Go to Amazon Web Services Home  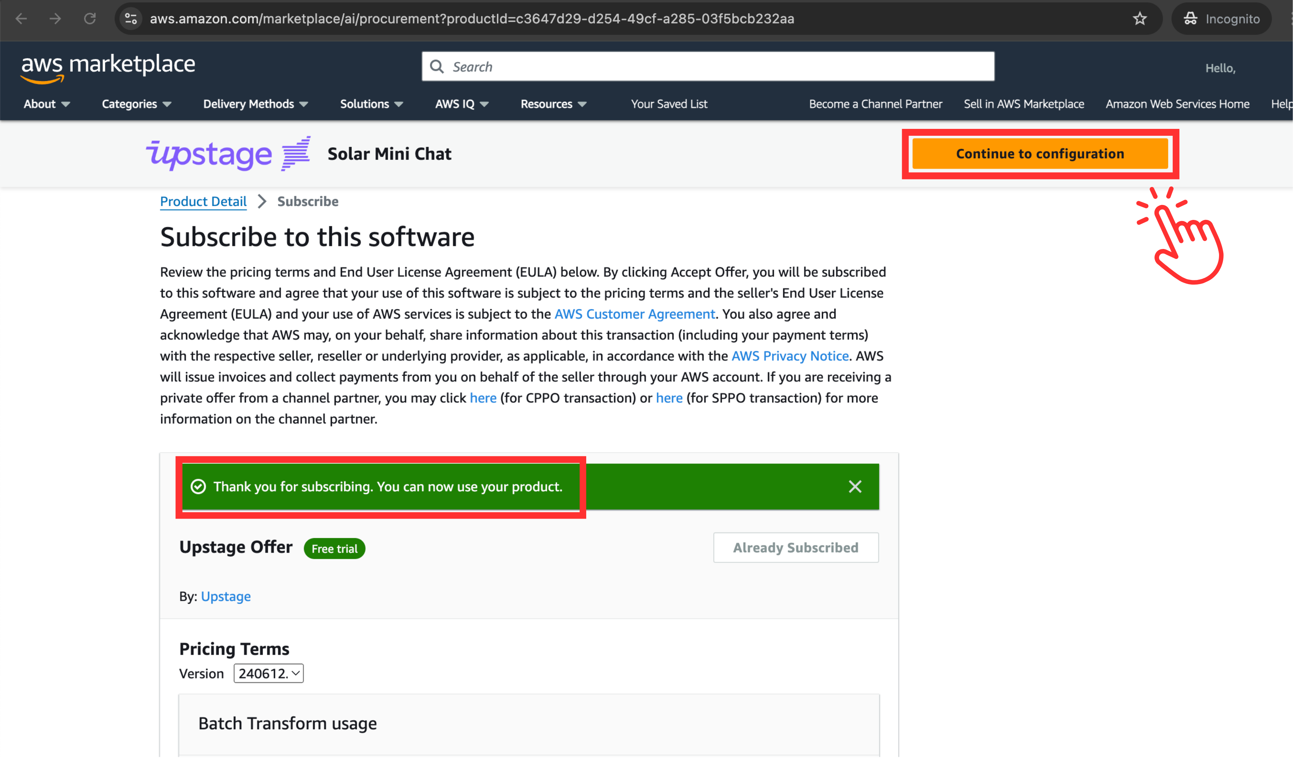click(1178, 104)
